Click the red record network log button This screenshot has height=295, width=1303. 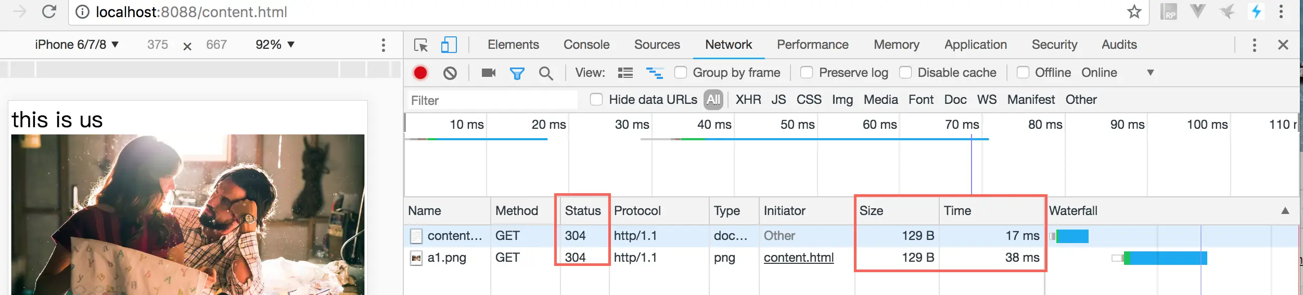(x=420, y=73)
